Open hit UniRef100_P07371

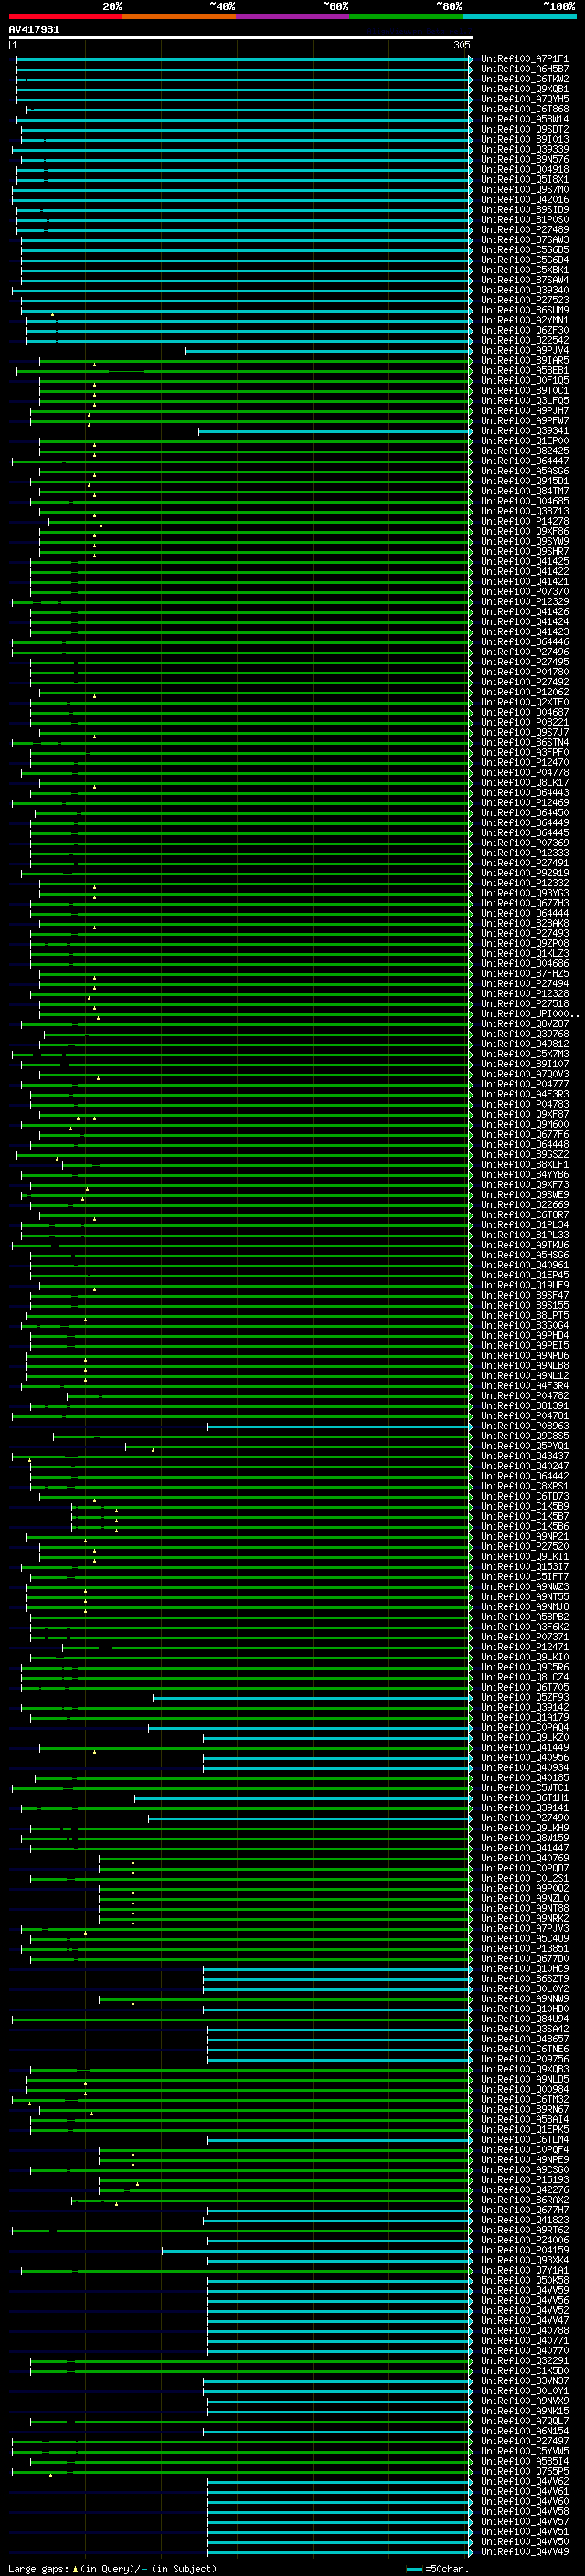coord(525,1637)
